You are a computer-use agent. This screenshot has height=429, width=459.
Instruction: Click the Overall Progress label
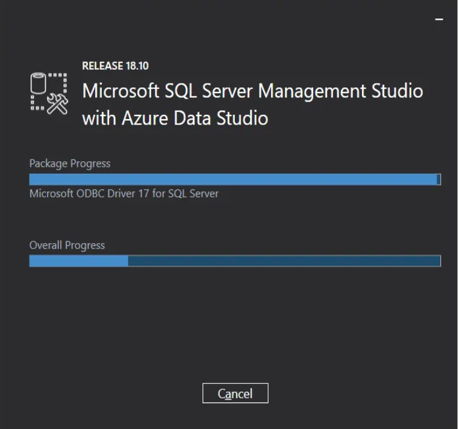pyautogui.click(x=67, y=245)
